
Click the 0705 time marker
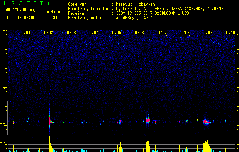117,33
